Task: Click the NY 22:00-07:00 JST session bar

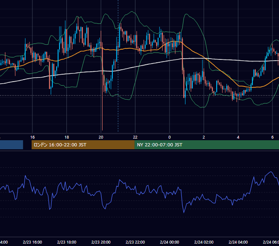Action: (x=206, y=145)
